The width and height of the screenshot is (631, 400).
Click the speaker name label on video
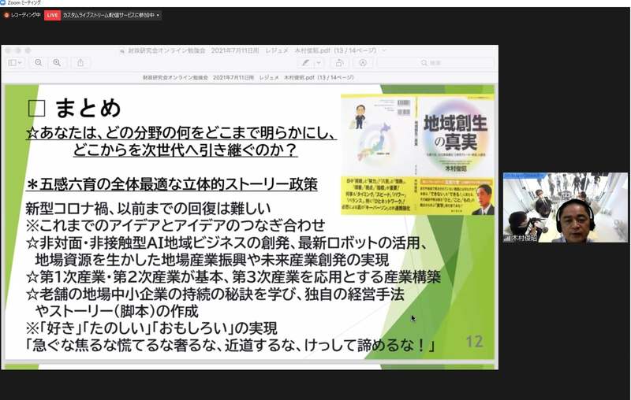pos(522,237)
